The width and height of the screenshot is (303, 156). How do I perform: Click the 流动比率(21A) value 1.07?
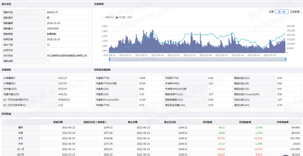click(x=280, y=100)
